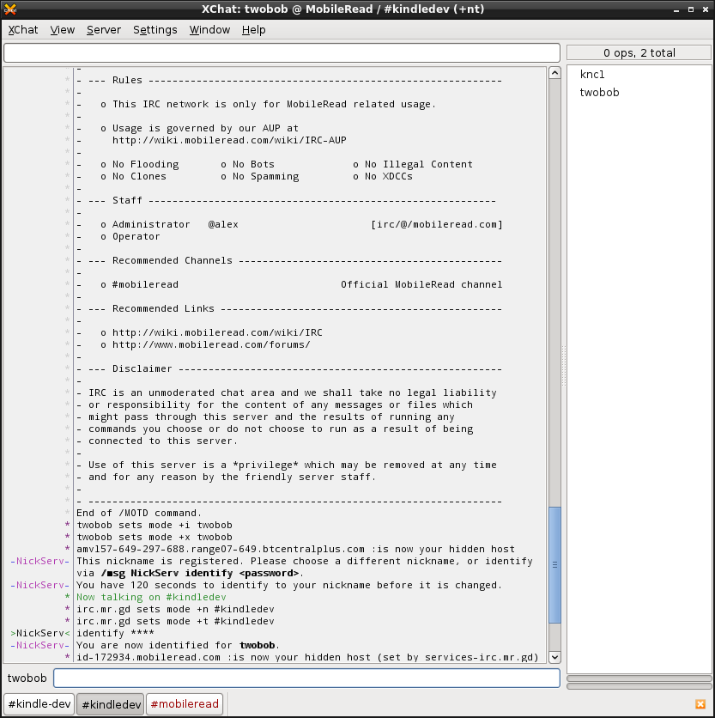Select user kncl in the user list
Image resolution: width=715 pixels, height=718 pixels.
(x=592, y=75)
